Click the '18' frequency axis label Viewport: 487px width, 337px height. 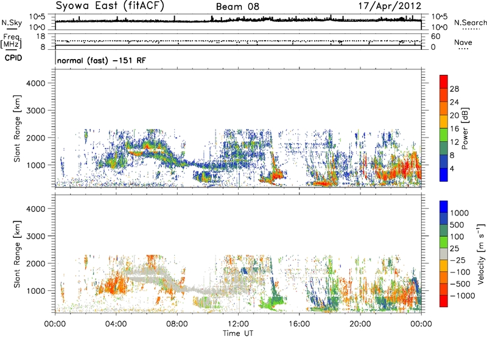[41, 36]
